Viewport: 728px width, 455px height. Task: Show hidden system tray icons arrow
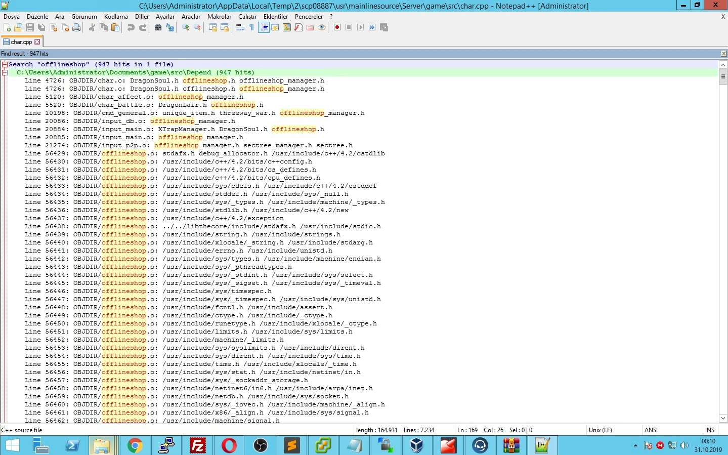click(635, 446)
